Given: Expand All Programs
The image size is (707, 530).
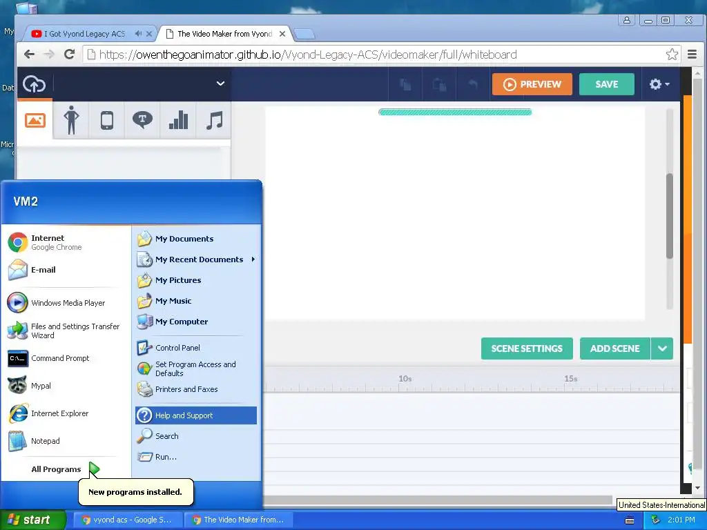Looking at the screenshot, I should 66,469.
